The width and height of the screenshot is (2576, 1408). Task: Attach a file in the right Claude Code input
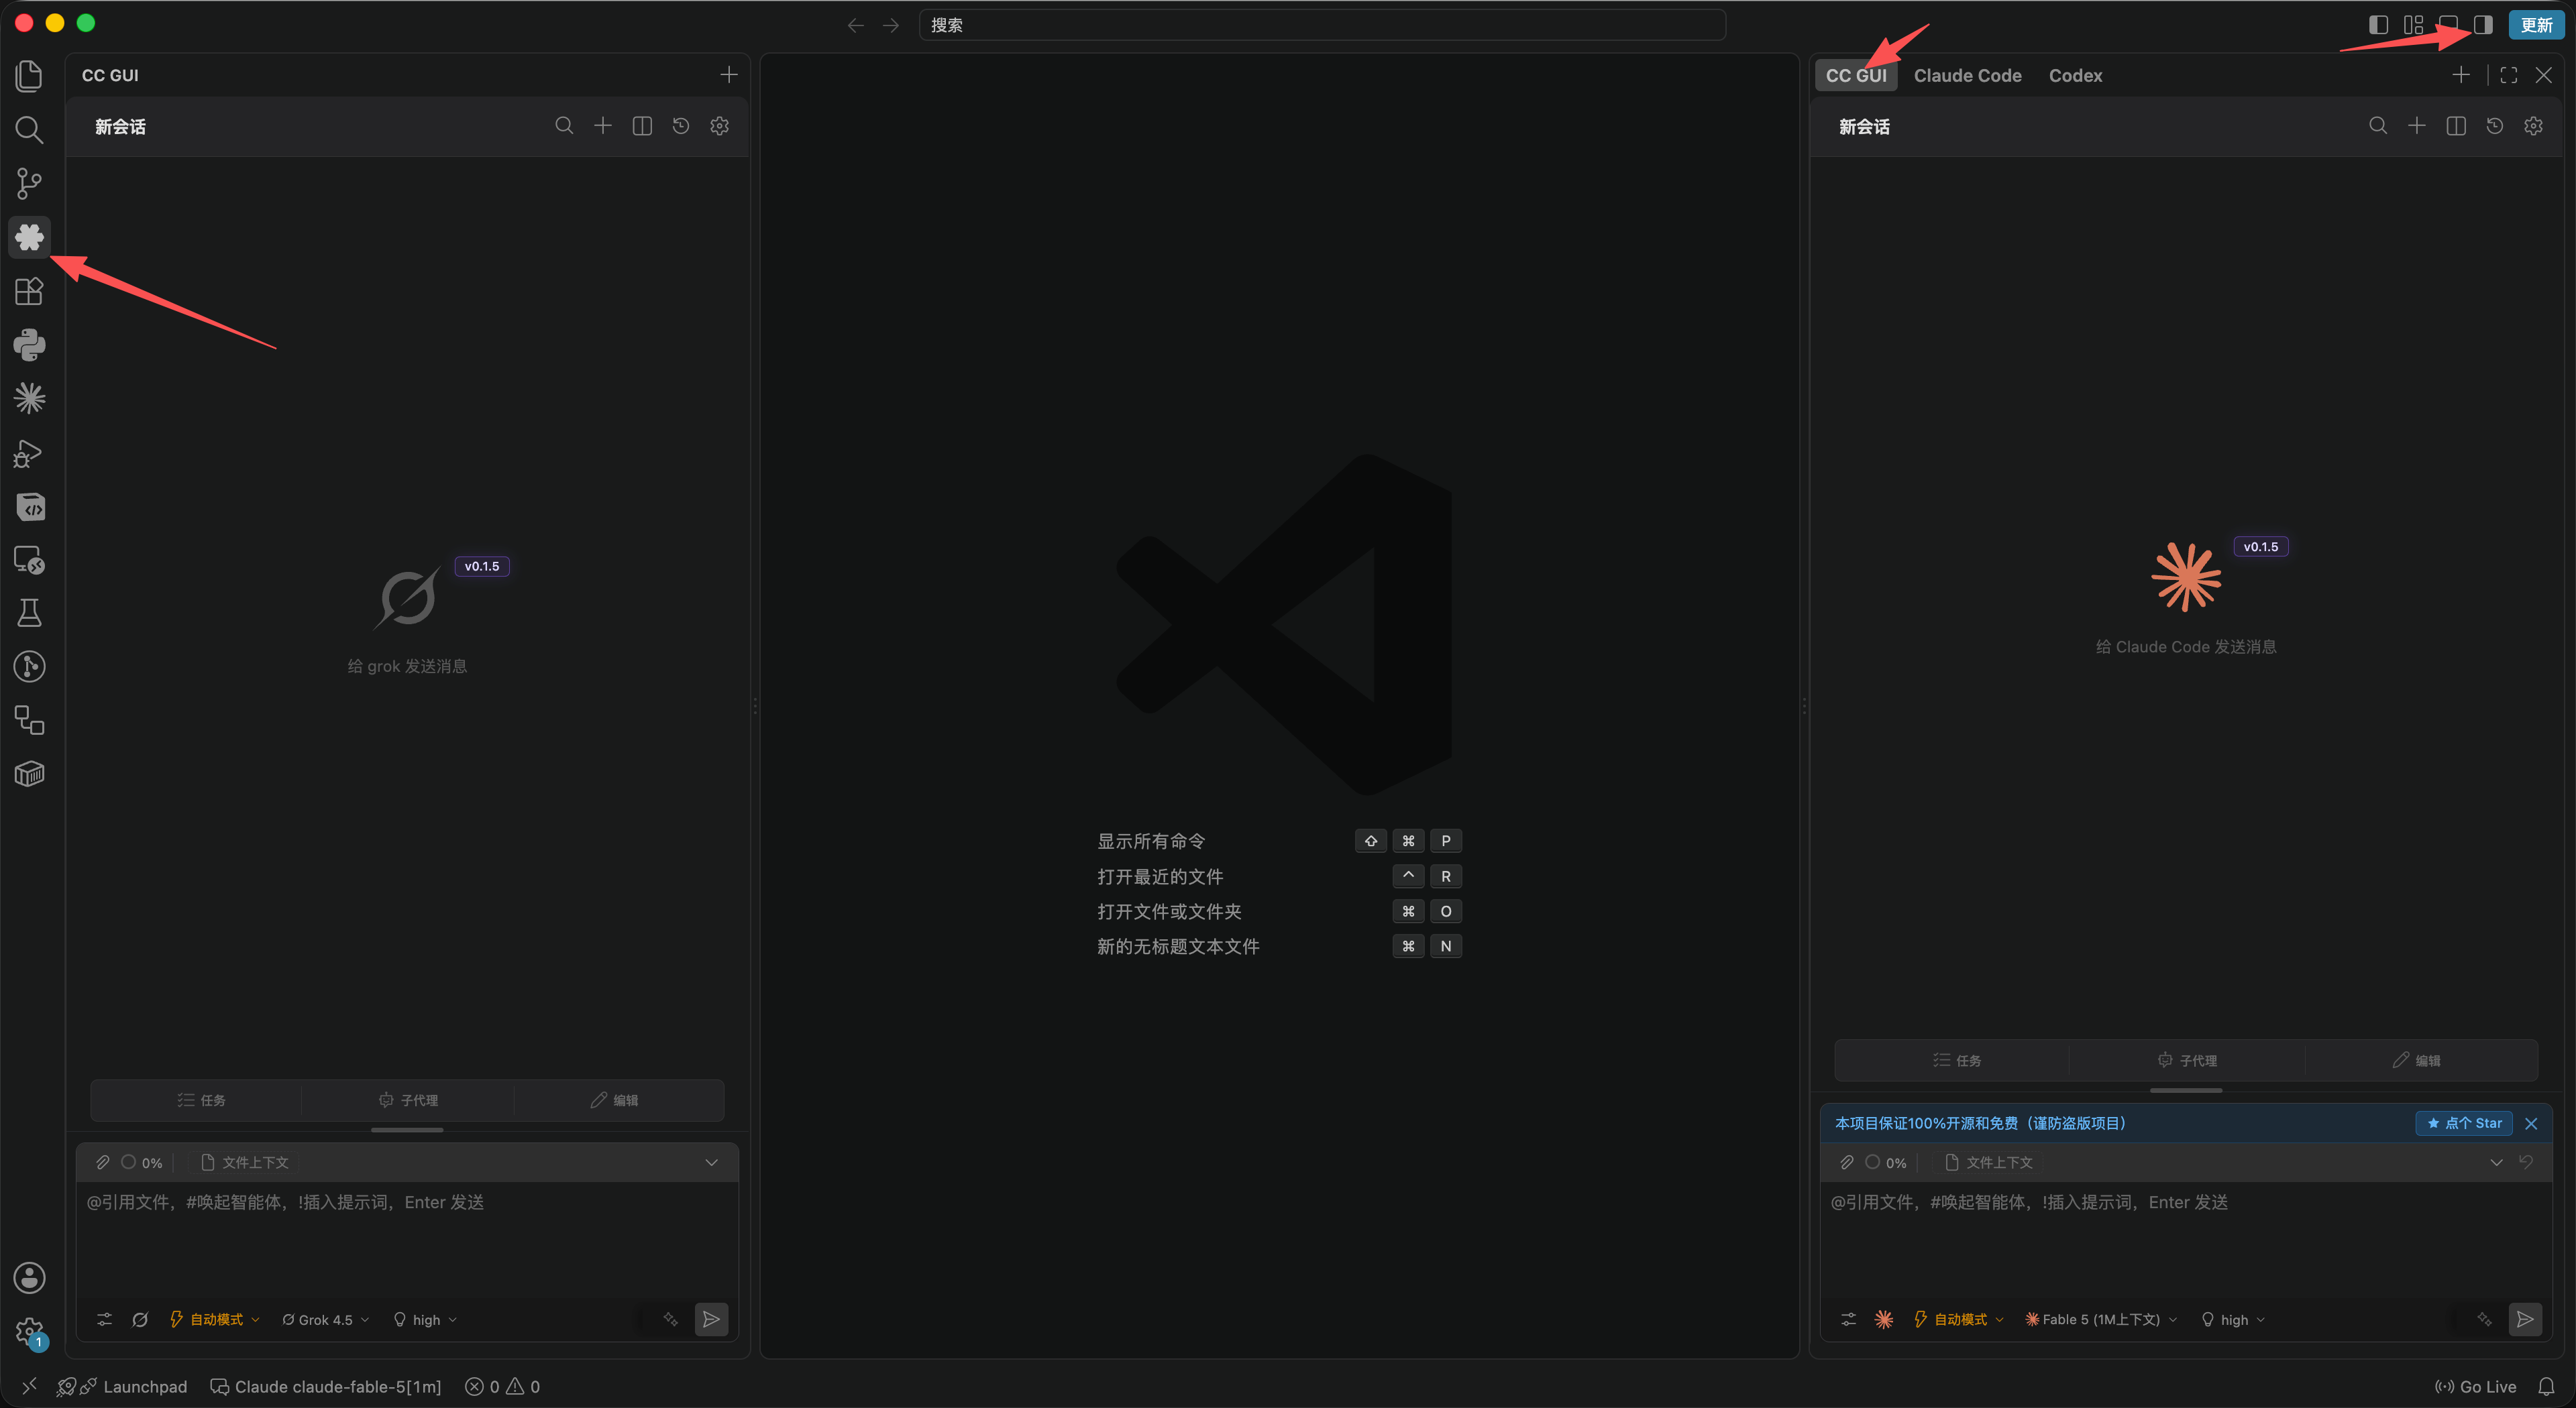[1847, 1162]
